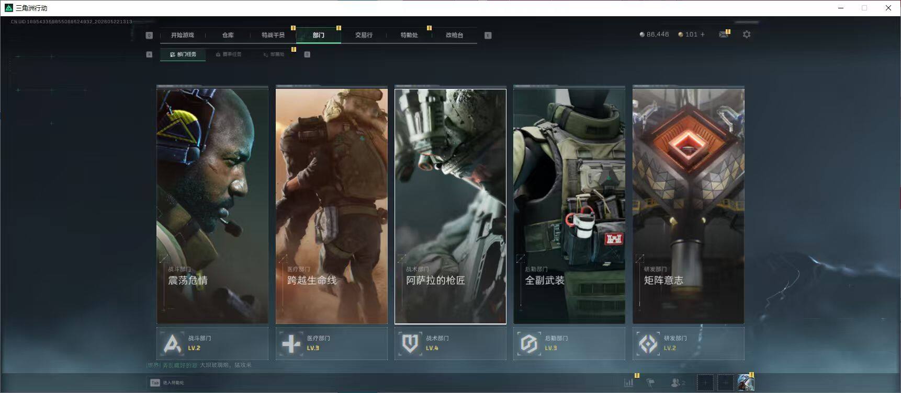Click the A key previous sub-tab icon
The height and width of the screenshot is (393, 901).
149,54
